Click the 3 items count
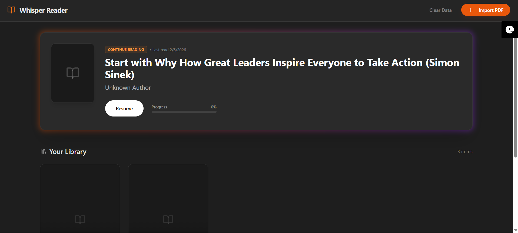Image resolution: width=518 pixels, height=233 pixels. click(465, 152)
